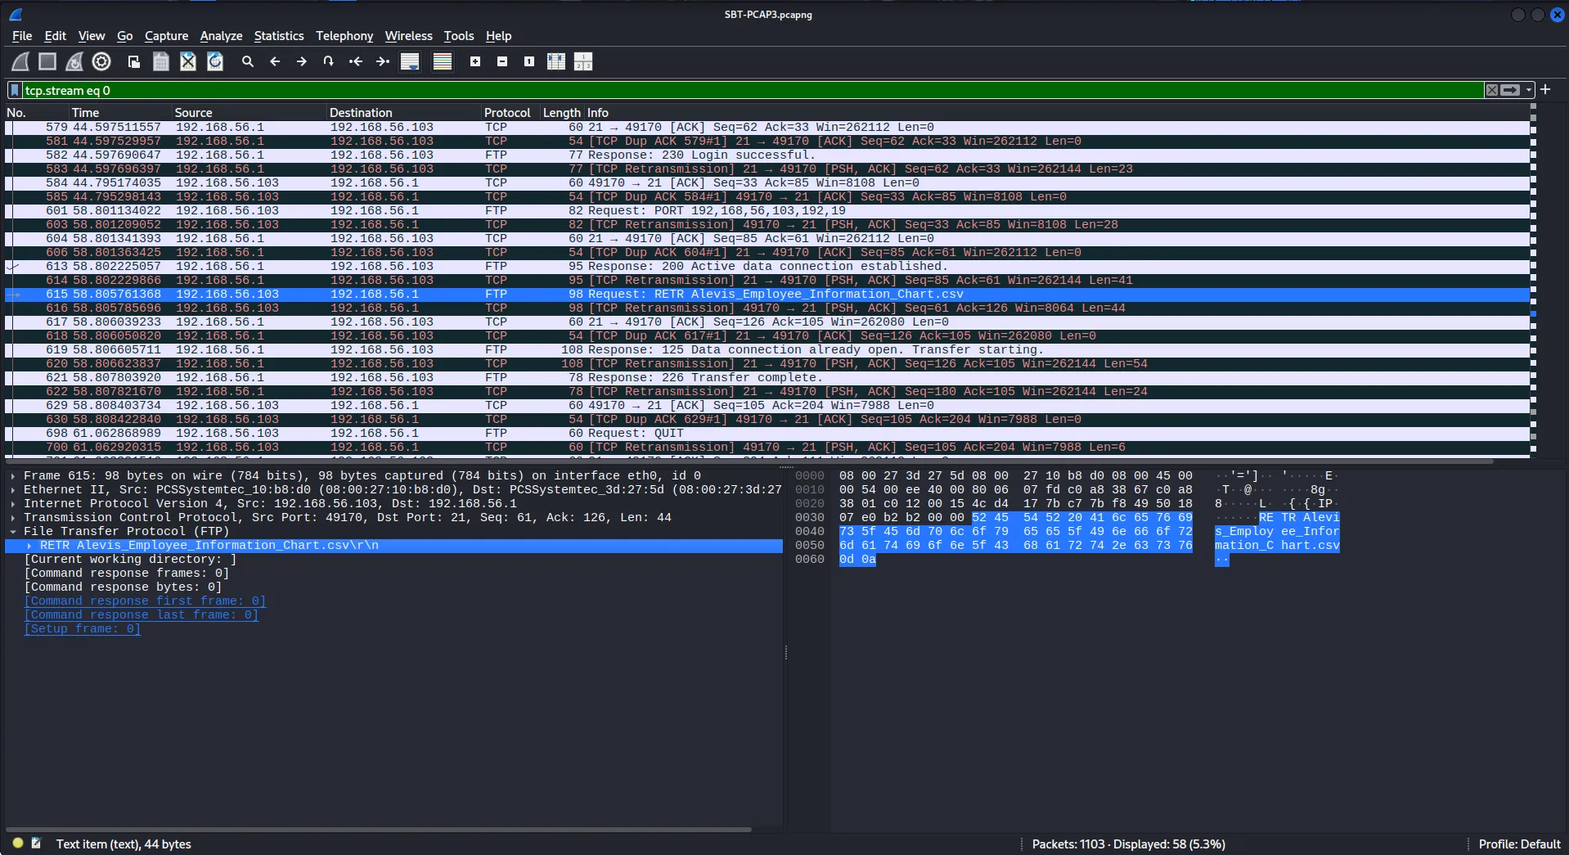Open the Capture menu

(166, 36)
